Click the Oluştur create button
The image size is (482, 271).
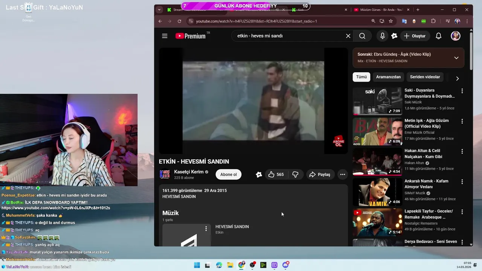pyautogui.click(x=415, y=36)
